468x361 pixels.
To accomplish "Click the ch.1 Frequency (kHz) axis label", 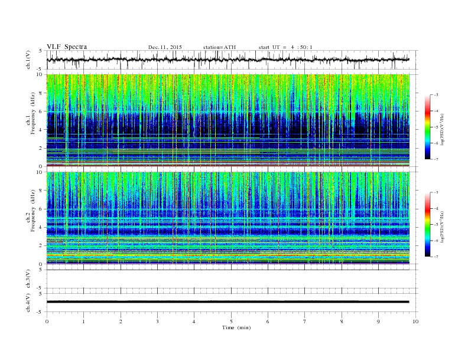I will (31, 113).
